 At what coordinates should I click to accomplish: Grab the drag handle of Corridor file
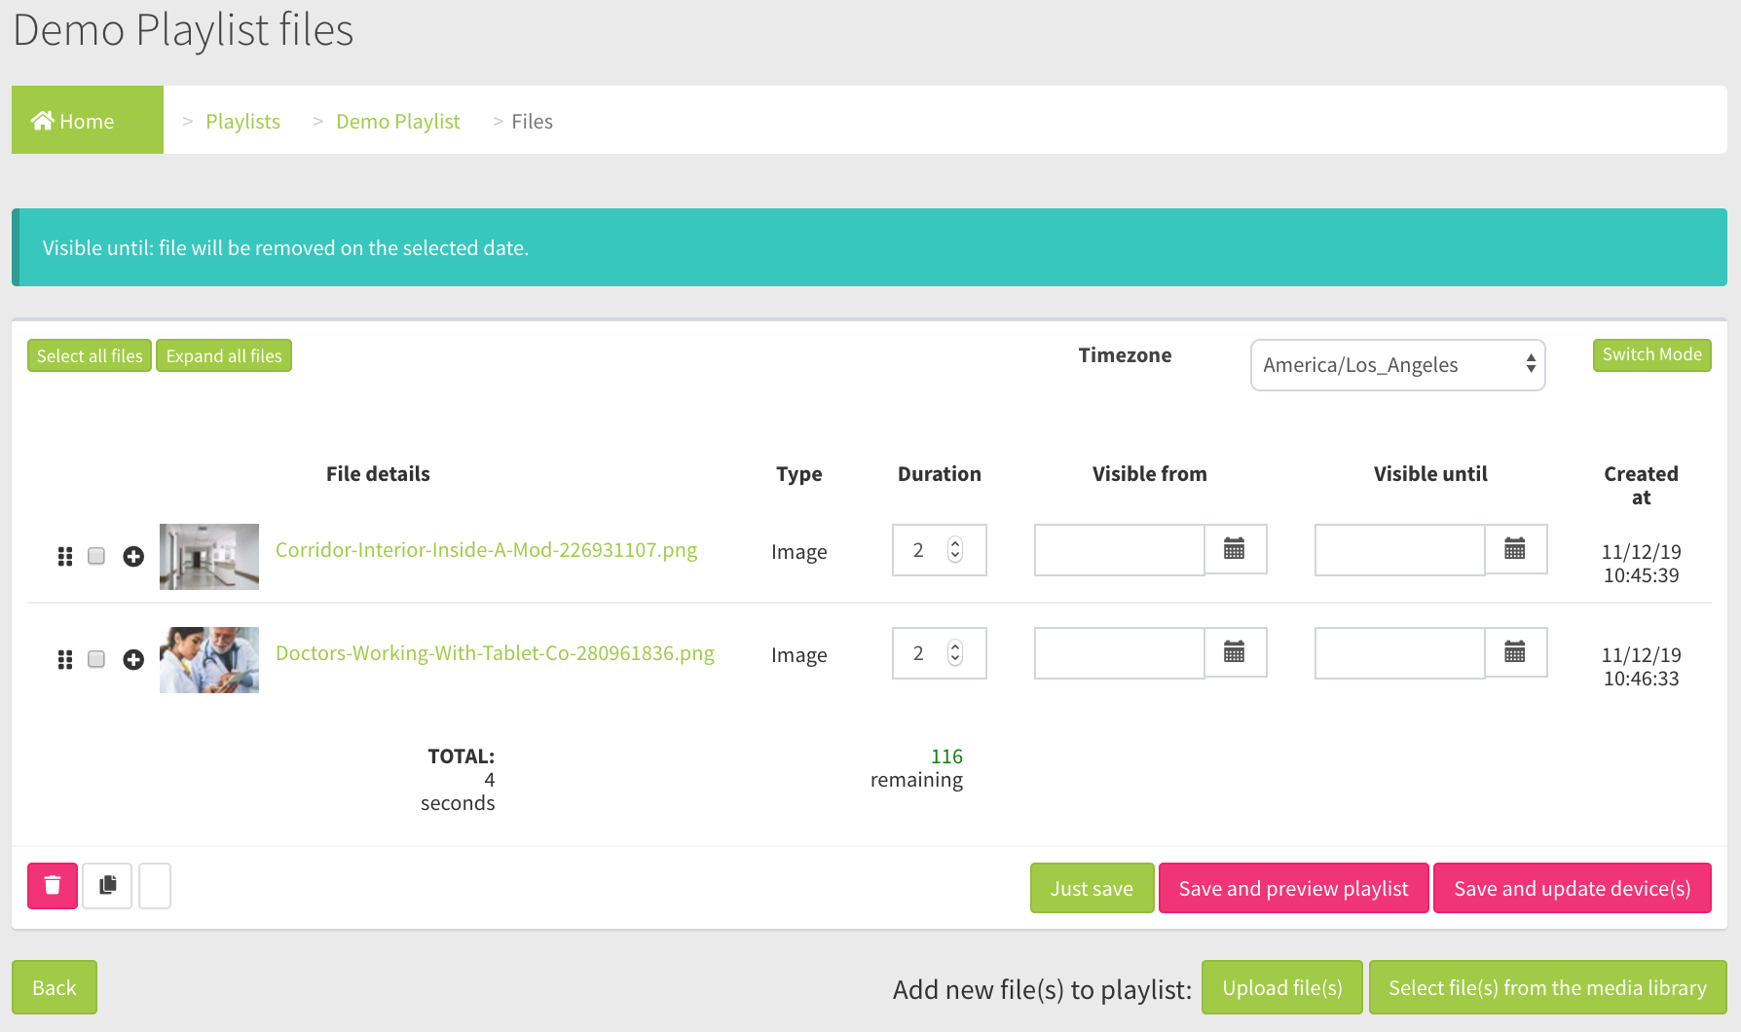65,556
